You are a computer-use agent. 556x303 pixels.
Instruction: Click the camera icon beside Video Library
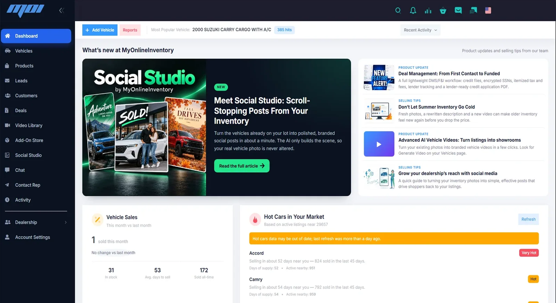[x=8, y=125]
